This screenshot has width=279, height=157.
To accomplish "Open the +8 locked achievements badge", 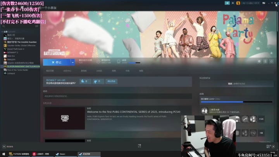I will [x=261, y=133].
